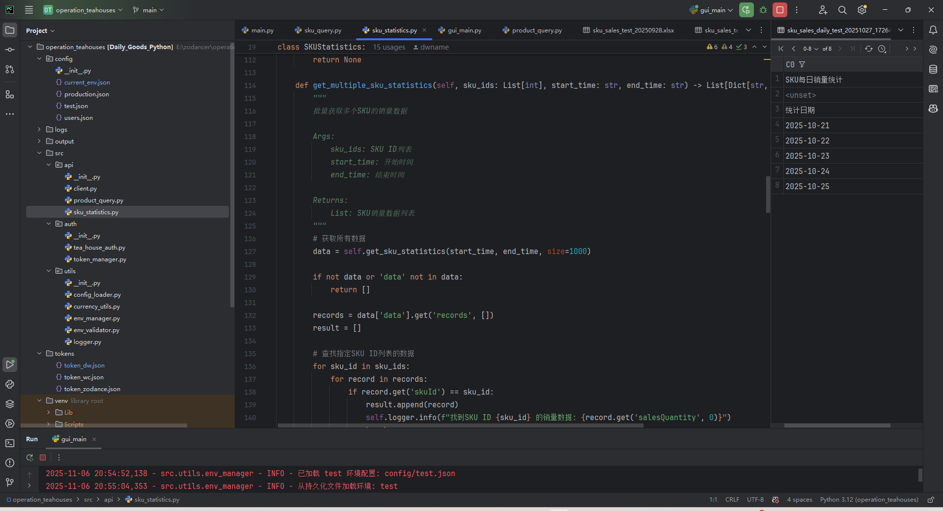The width and height of the screenshot is (943, 511).
Task: Open the Run tool window icon
Action: [10, 364]
